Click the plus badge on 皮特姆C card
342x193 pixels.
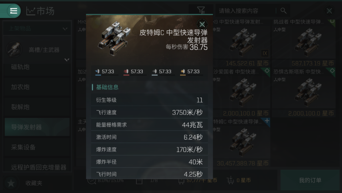point(267,121)
